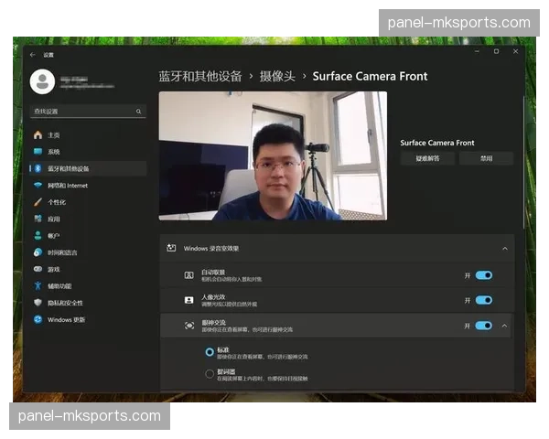Disable the 眼神交流 (eye contact) toggle
Viewport: 549px width, 439px height.
click(483, 326)
